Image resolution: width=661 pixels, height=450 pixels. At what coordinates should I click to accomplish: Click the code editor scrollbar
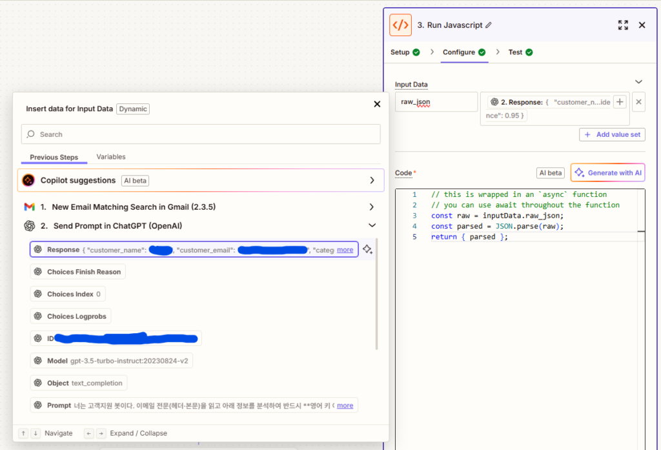[x=641, y=319]
